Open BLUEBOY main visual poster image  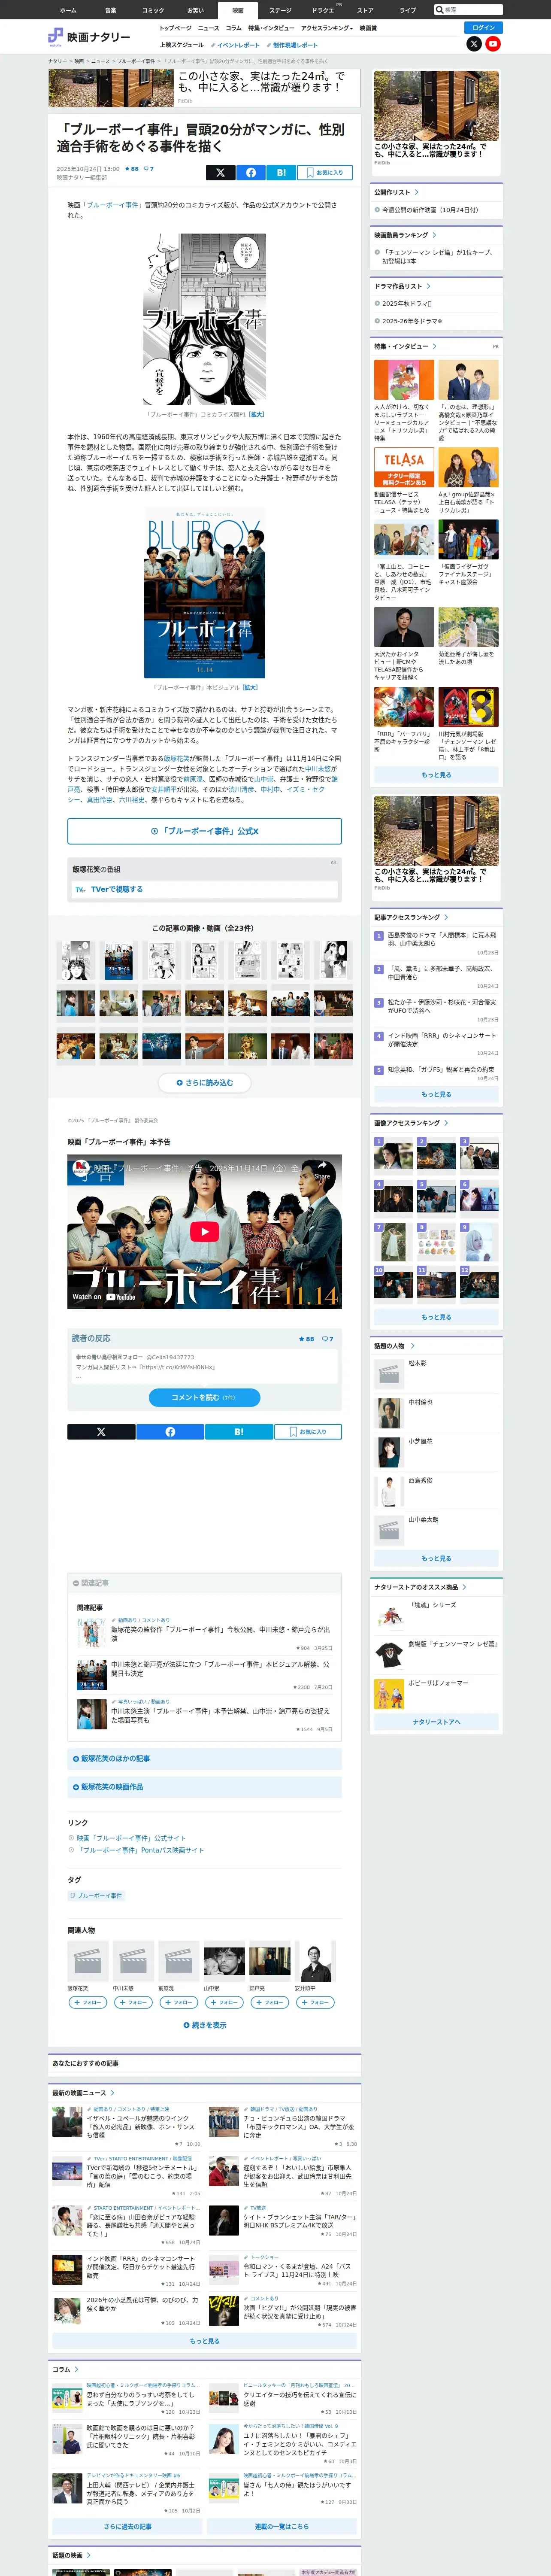point(205,592)
